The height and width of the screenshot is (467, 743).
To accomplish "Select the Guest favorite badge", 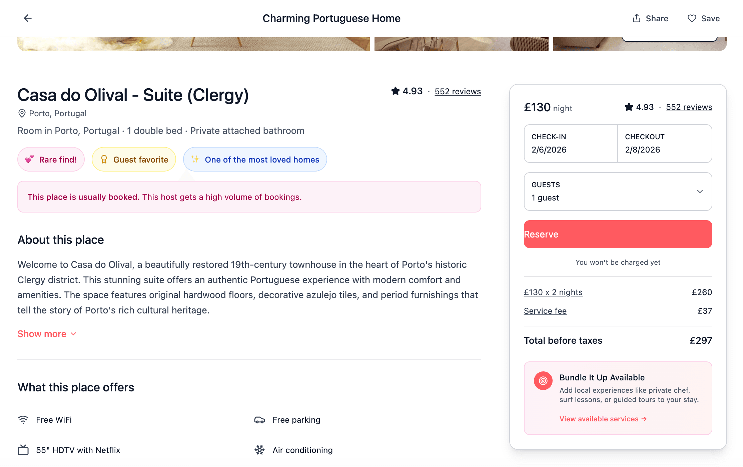I will tap(133, 159).
